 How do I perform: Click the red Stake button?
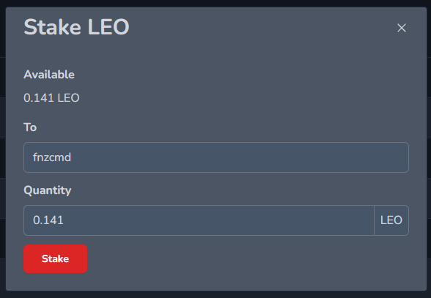point(55,258)
